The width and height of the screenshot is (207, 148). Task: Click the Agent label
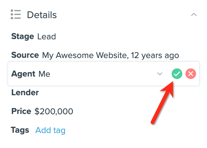pos(23,74)
